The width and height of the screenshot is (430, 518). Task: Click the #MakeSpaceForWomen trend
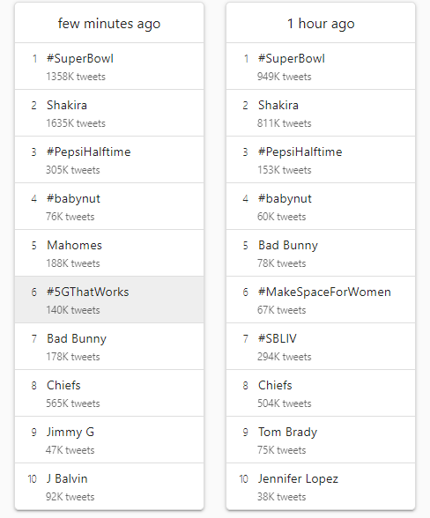coord(321,300)
